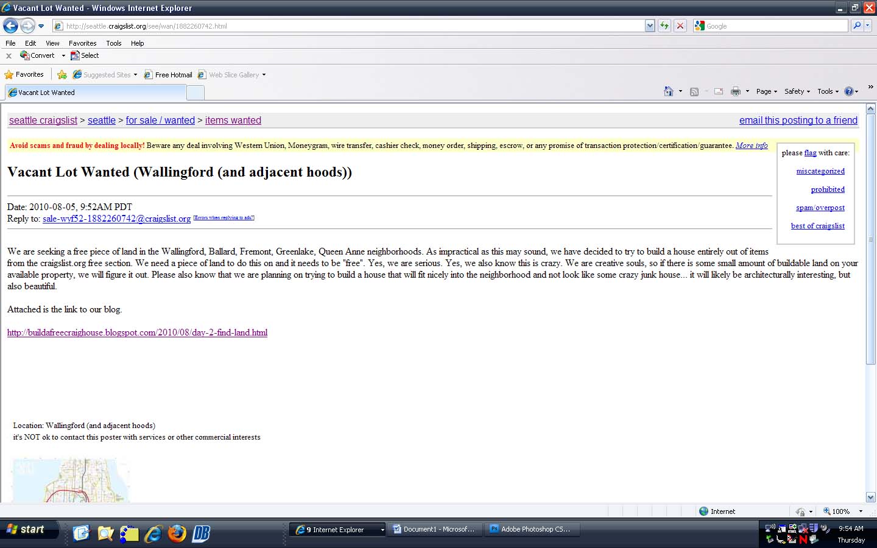Follow the buildafreecraighouse blog link
The width and height of the screenshot is (877, 548).
click(x=137, y=332)
